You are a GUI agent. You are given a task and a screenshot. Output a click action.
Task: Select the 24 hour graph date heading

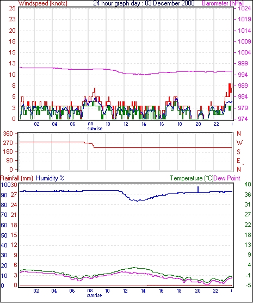[144, 3]
